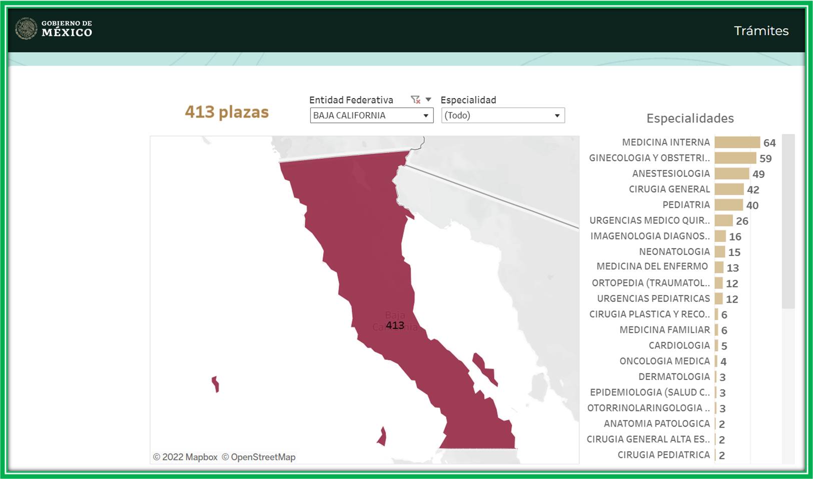This screenshot has height=479, width=813.
Task: Clear the Entidad Federativa filter icon
Action: 415,99
